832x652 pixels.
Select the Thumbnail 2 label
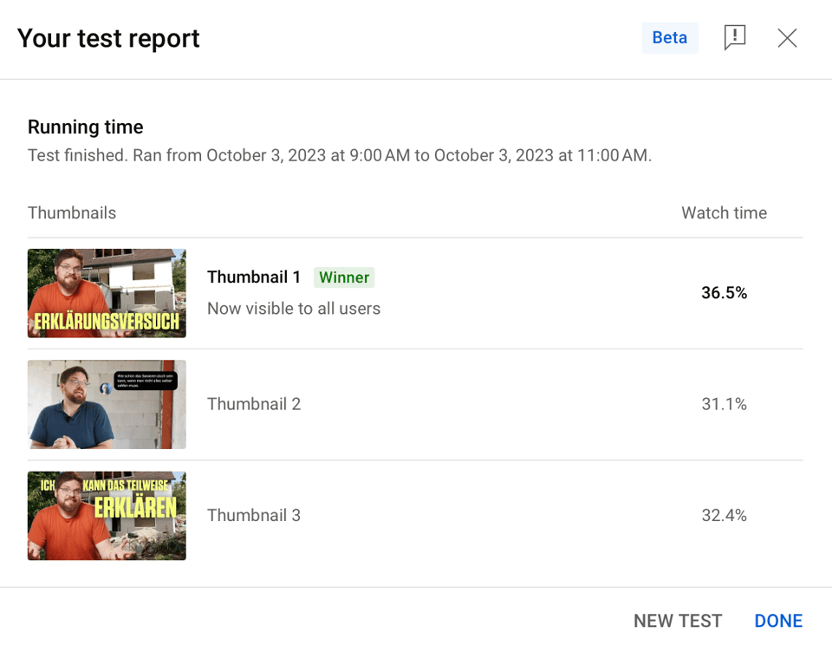[x=254, y=404]
